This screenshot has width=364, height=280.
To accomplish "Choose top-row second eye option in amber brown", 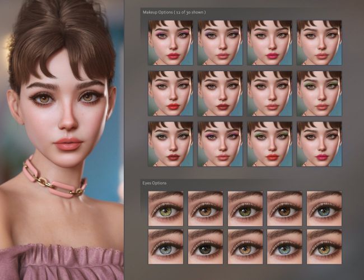I will click(x=205, y=208).
